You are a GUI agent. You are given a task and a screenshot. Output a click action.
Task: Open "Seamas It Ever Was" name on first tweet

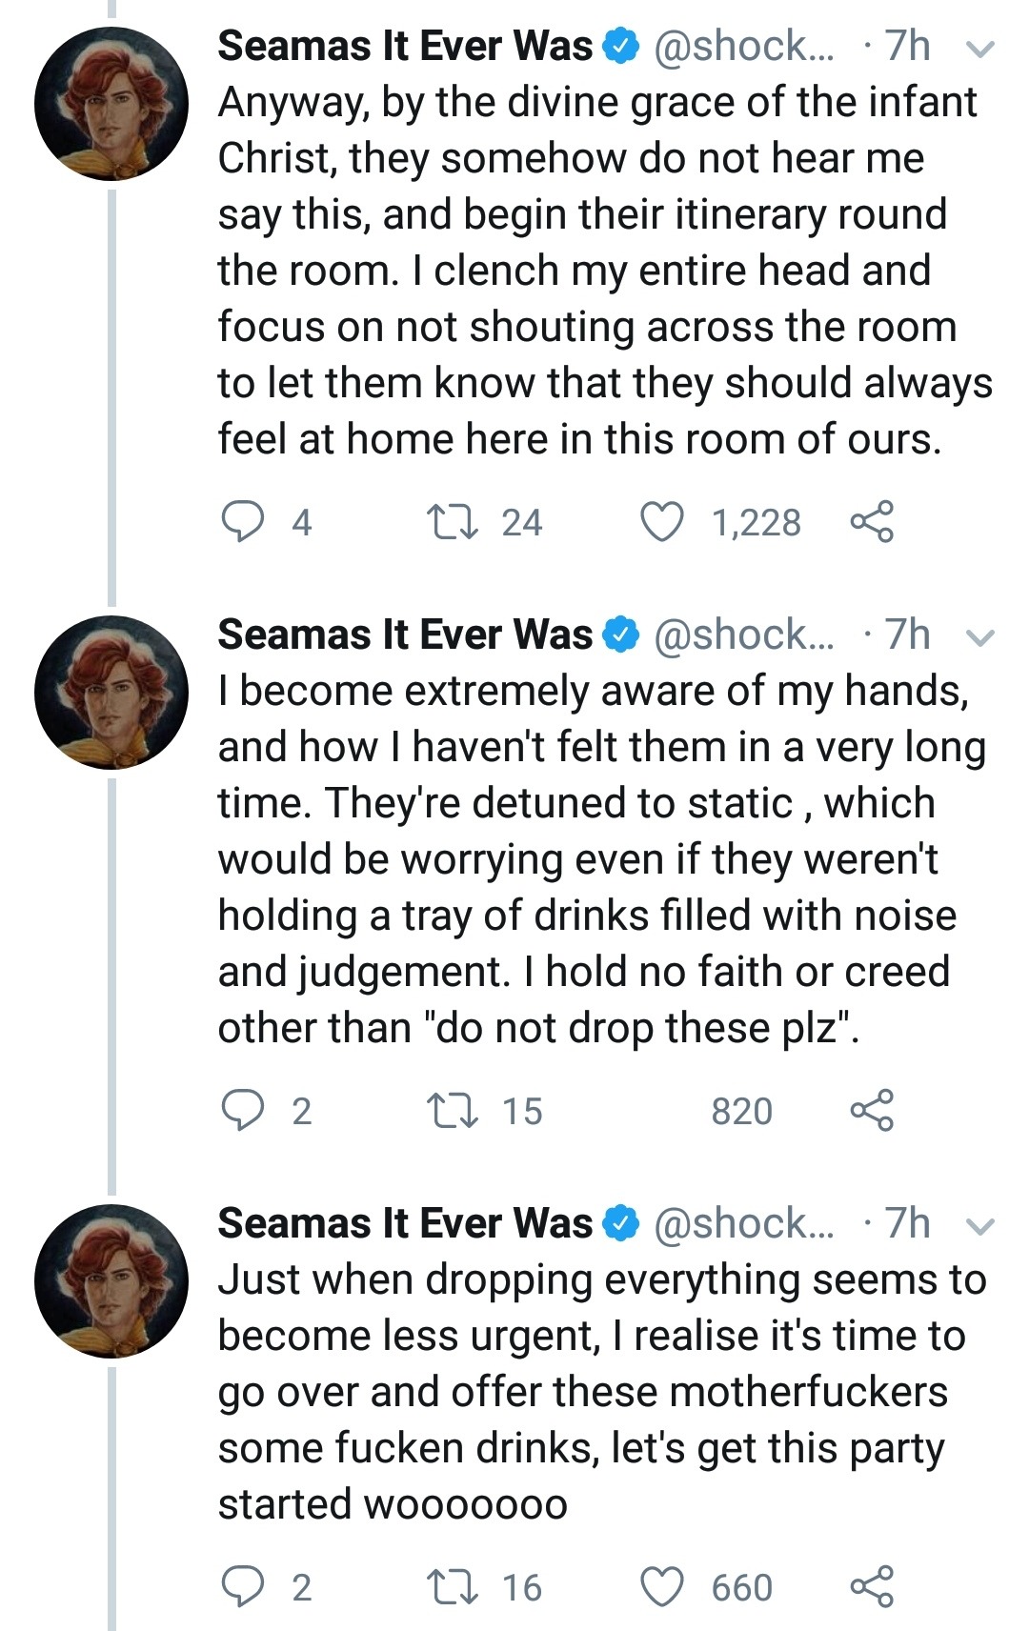pos(405,46)
